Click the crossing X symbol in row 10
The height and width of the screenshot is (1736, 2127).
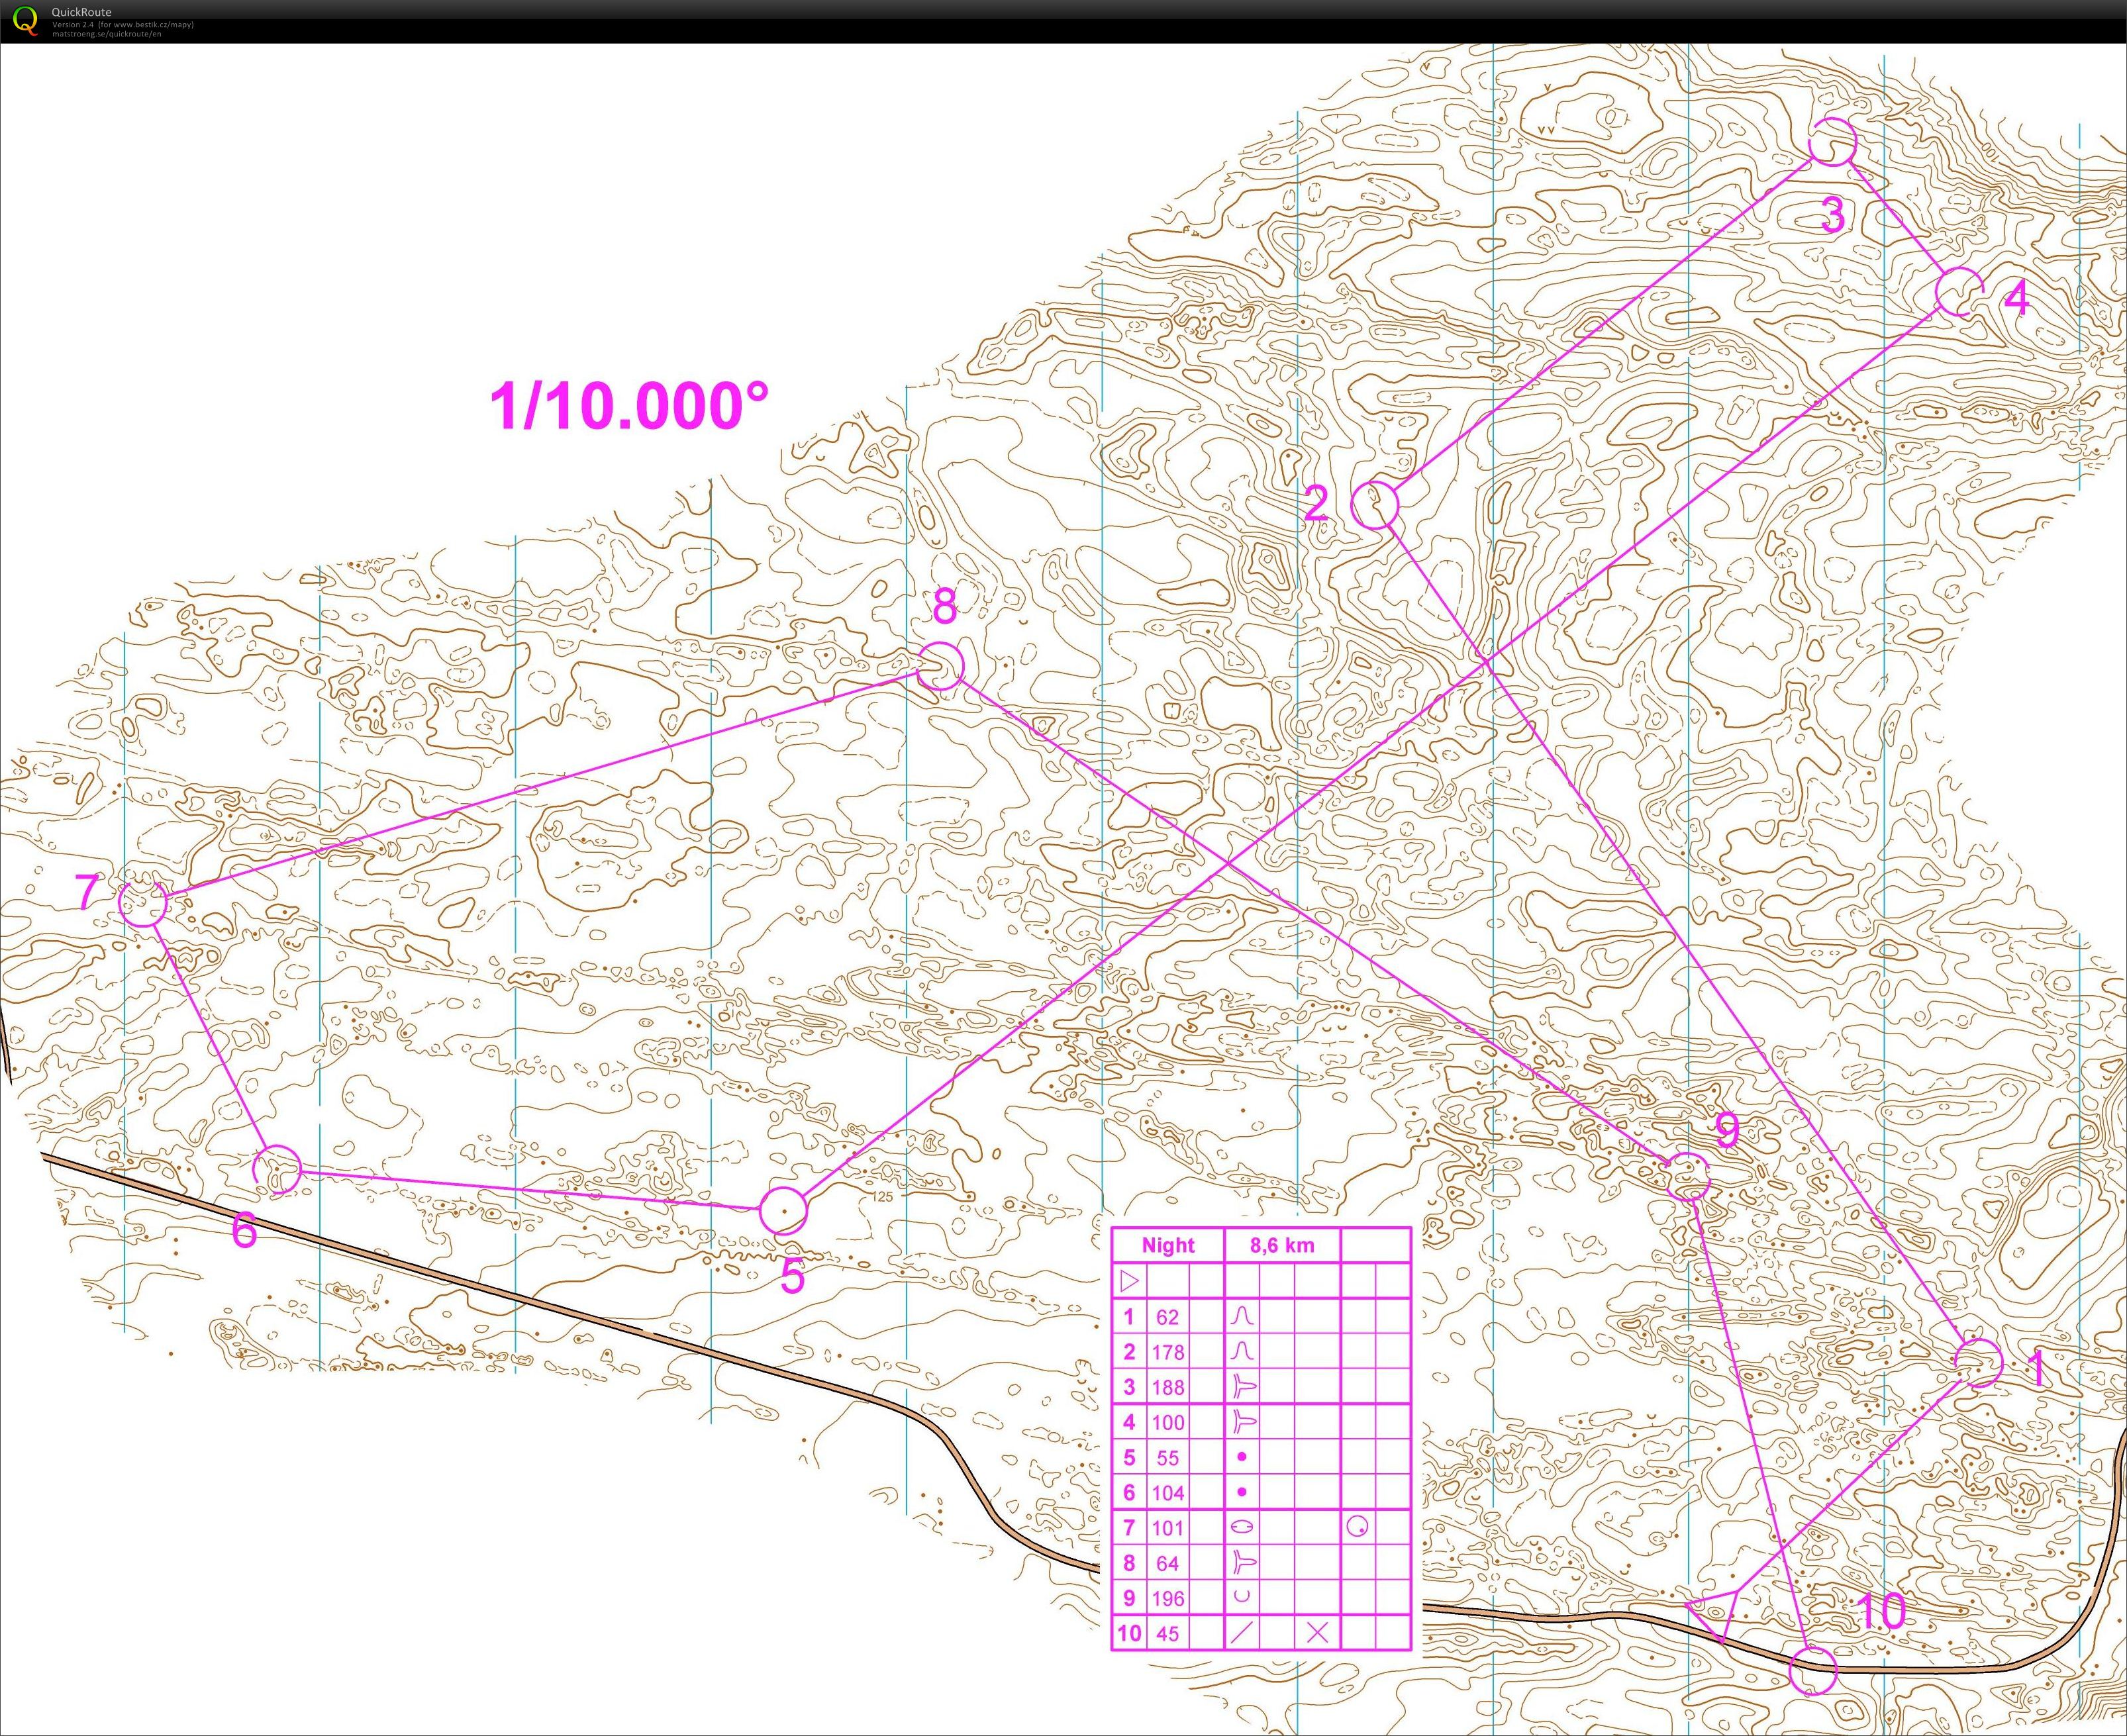coord(1317,1633)
